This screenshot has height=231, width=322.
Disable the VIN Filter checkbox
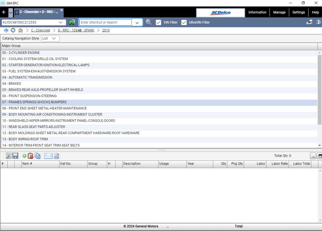(159, 22)
